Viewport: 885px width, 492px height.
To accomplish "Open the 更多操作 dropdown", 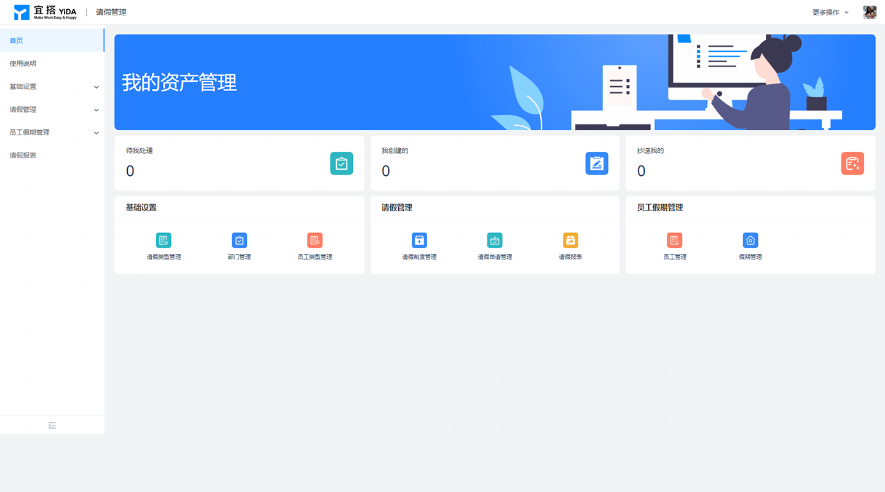I will 830,12.
